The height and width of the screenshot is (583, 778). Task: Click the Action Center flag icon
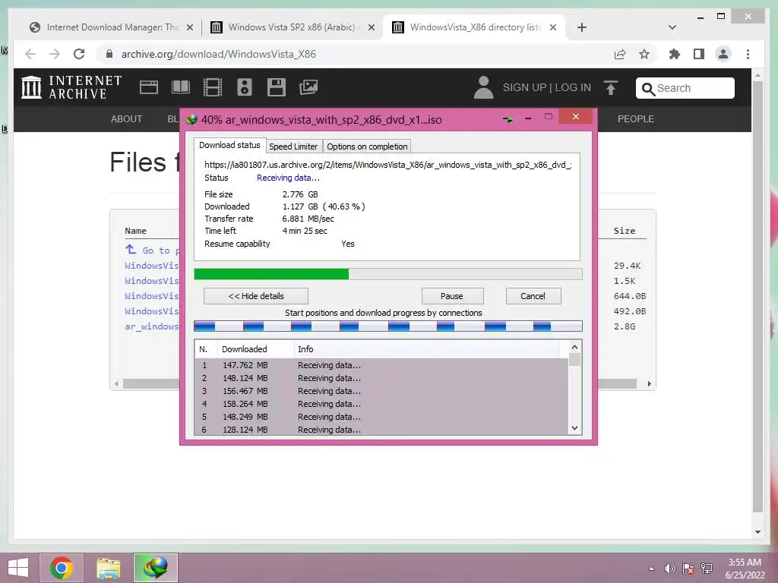688,569
